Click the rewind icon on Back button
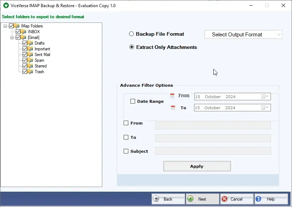 click(156, 199)
